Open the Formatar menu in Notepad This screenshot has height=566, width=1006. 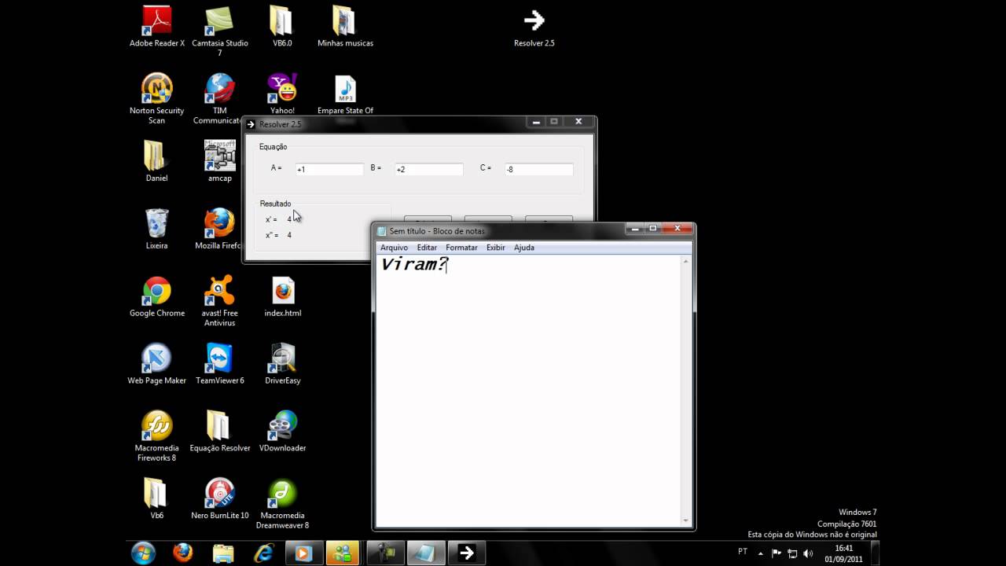coord(461,248)
